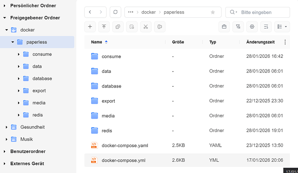Viewport: 298px width, 173px height.
Task: Go back to the previous folder
Action: tap(90, 12)
